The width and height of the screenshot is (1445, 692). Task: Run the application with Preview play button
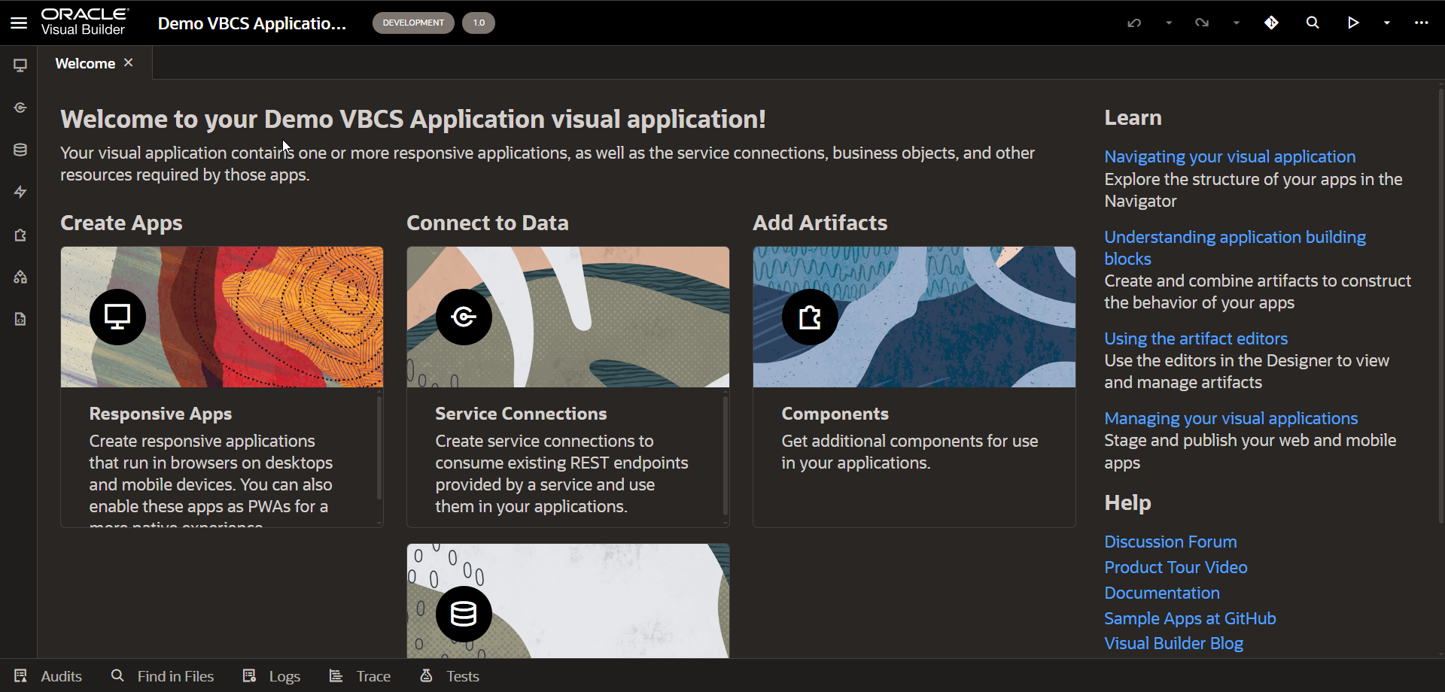pyautogui.click(x=1353, y=23)
